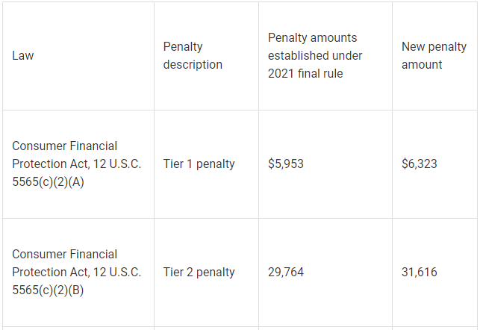Click the $6,323 new penalty amount
The width and height of the screenshot is (480, 330).
tap(420, 164)
